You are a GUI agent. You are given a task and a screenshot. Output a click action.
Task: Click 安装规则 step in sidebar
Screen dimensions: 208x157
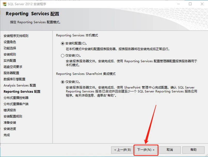[x=10, y=54]
